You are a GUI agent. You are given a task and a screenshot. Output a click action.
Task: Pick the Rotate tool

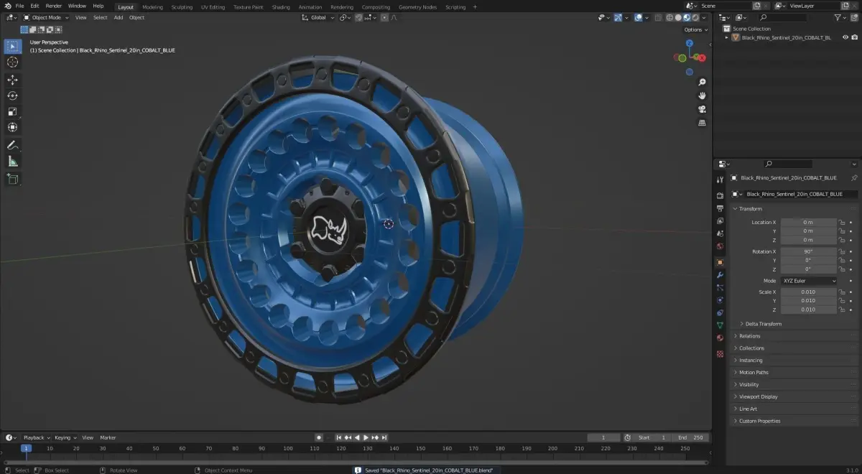(12, 96)
